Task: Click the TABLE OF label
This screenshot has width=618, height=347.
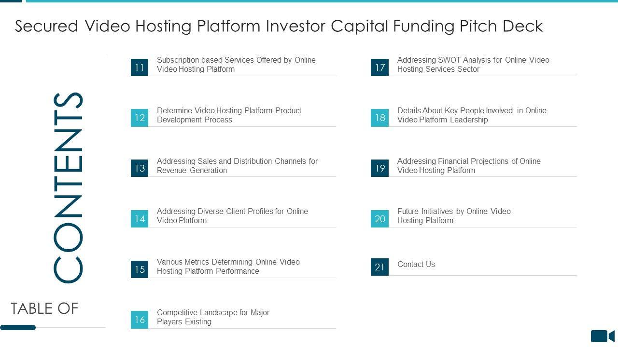Action: 44,308
